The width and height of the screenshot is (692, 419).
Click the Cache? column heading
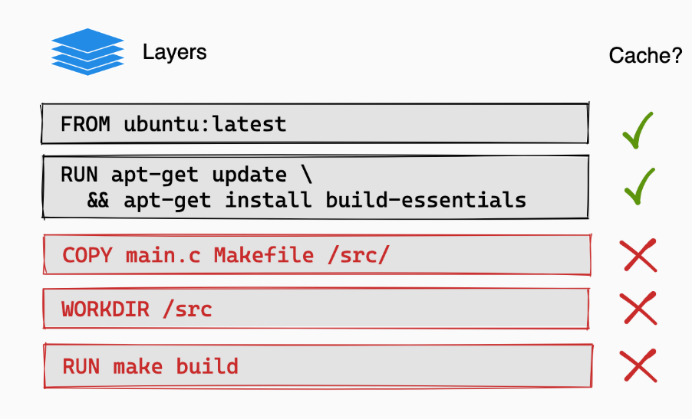coord(646,55)
